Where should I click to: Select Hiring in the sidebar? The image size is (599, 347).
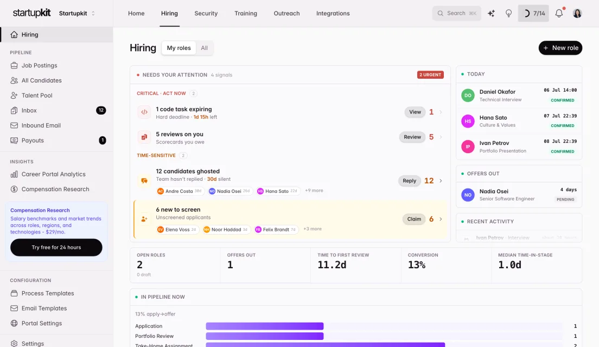56,35
